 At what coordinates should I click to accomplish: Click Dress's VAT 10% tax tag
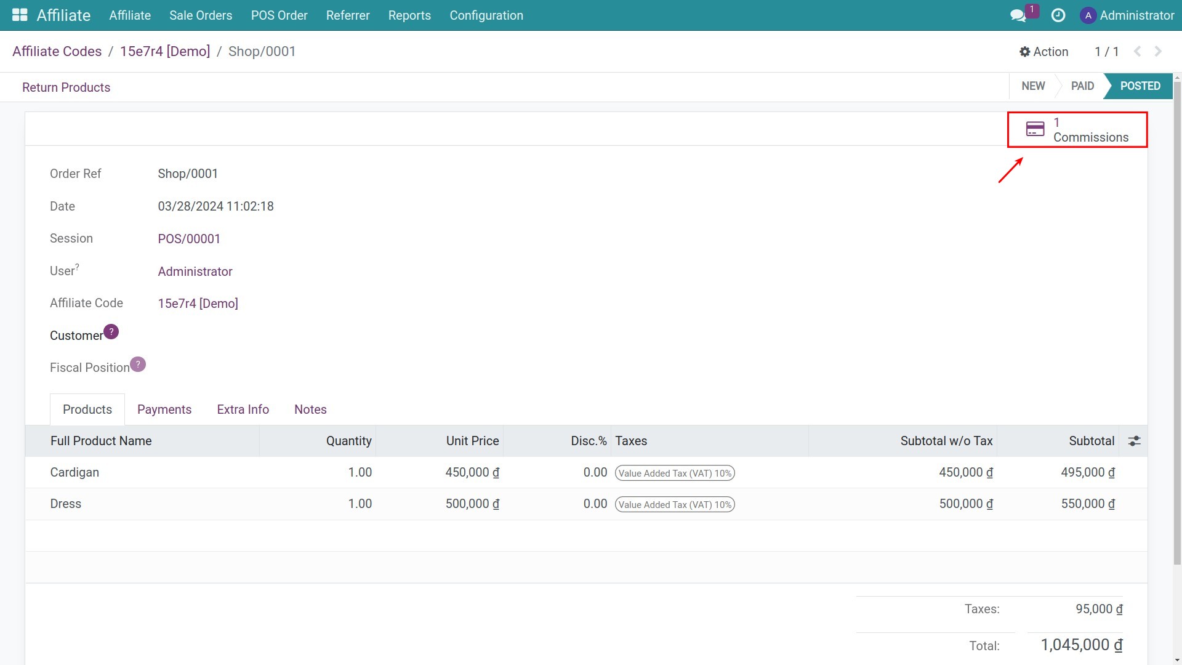point(675,504)
